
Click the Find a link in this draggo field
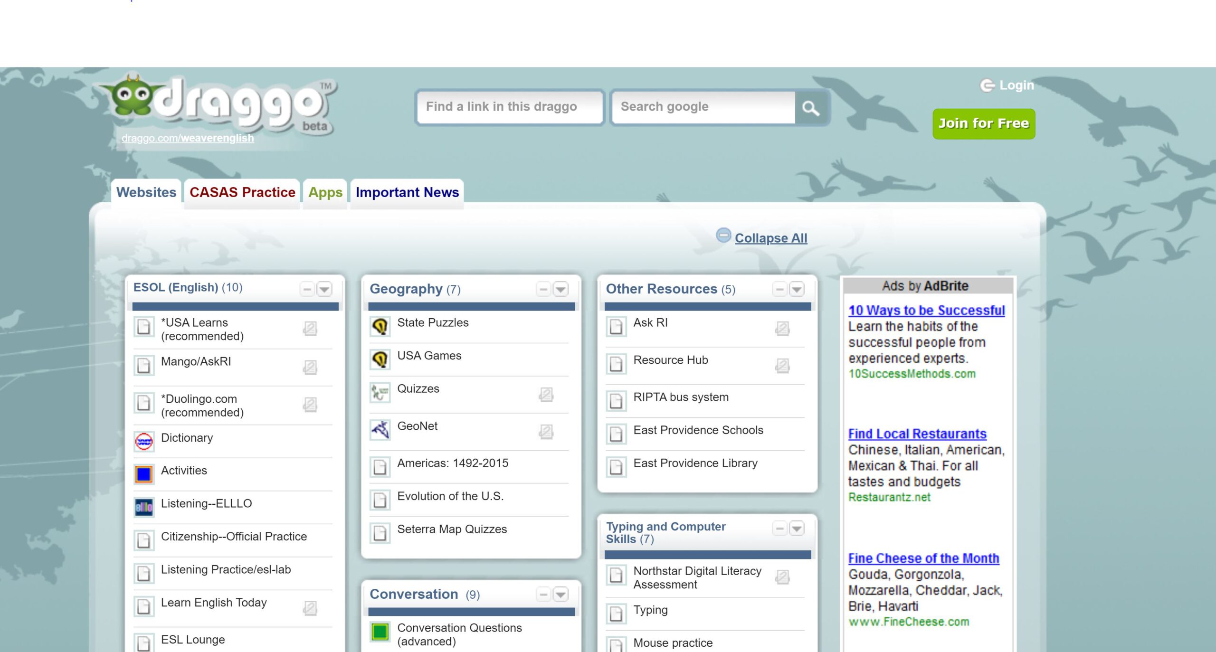[510, 107]
